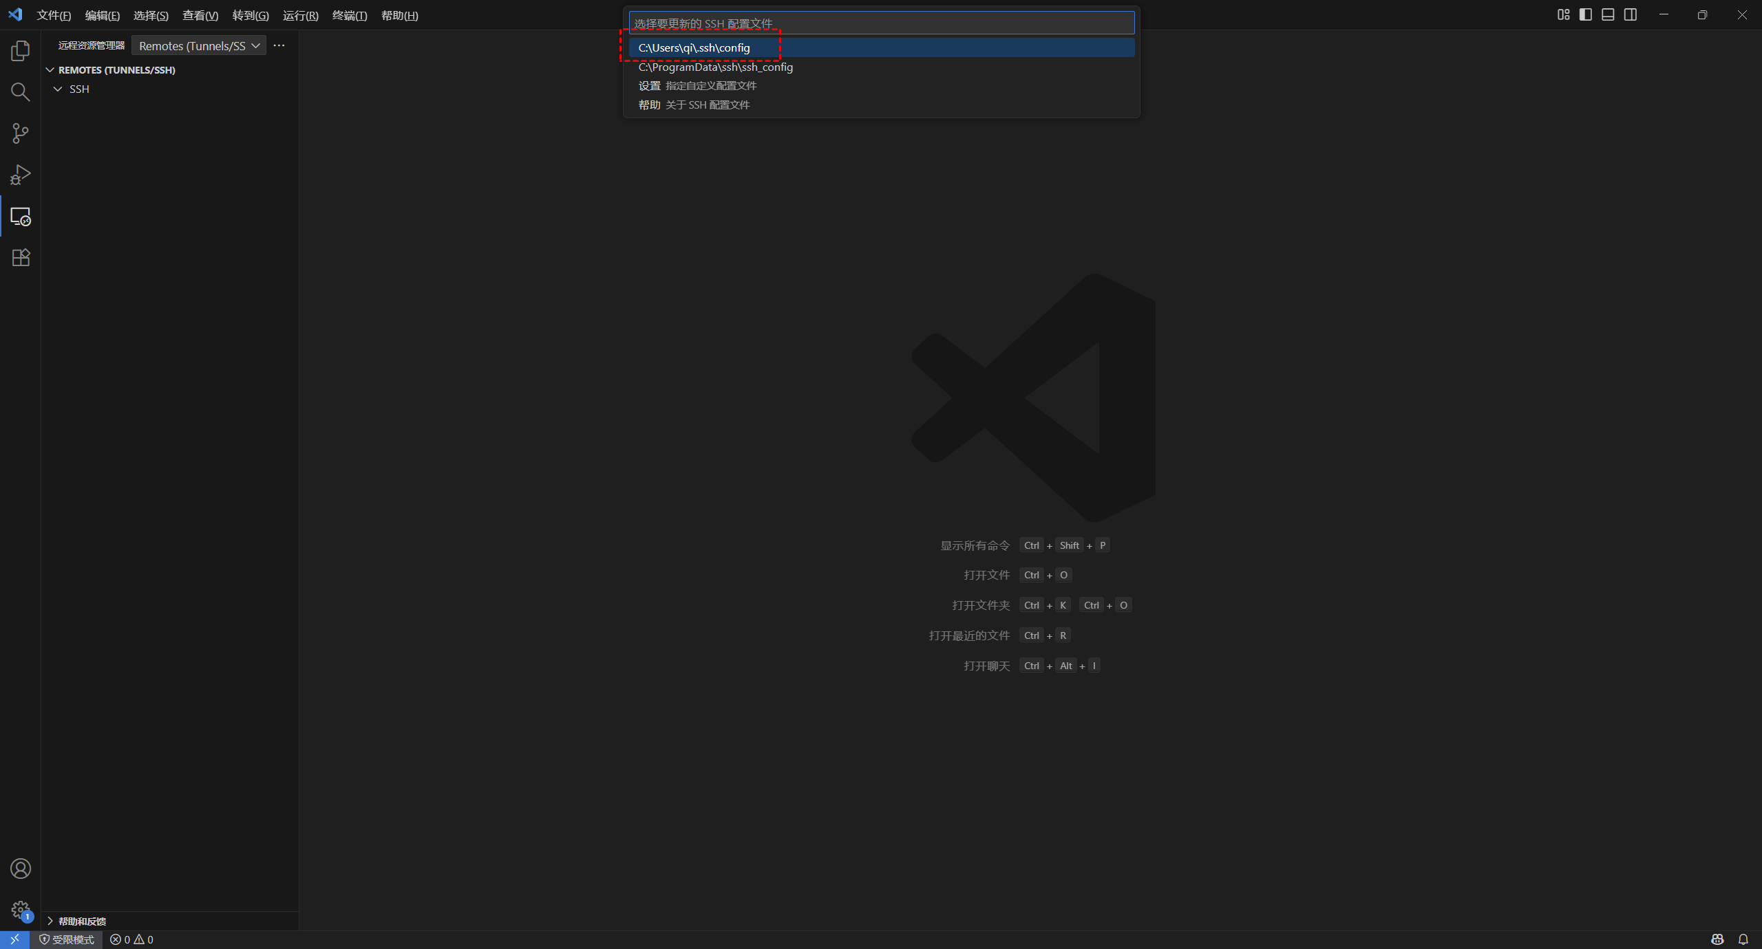Image resolution: width=1762 pixels, height=949 pixels.
Task: Open Run and Debug view icon
Action: tap(21, 175)
